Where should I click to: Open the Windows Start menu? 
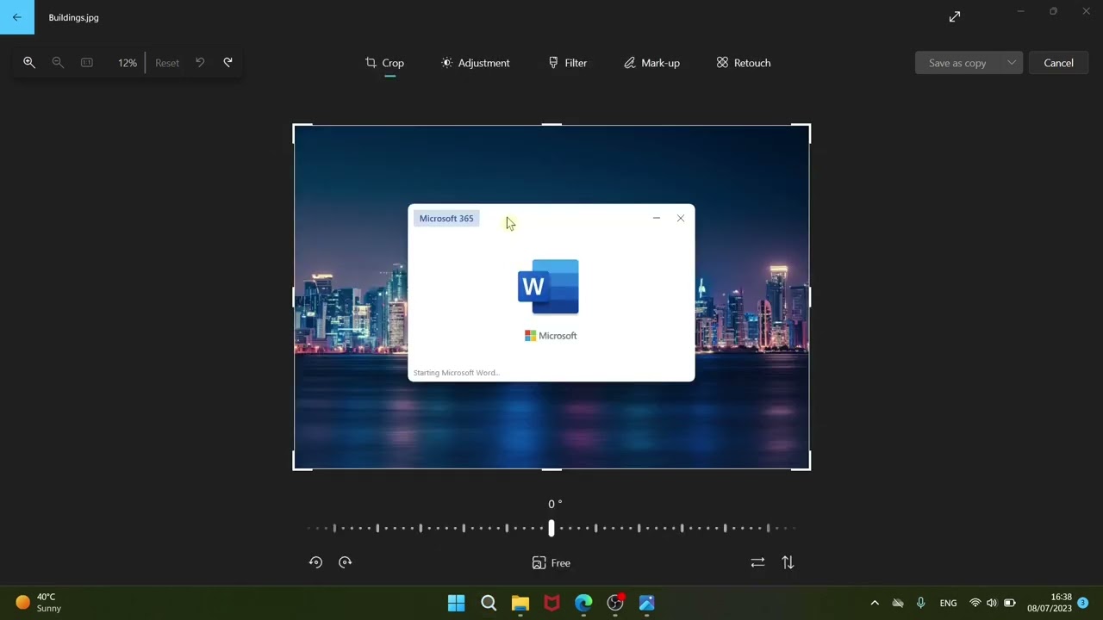pos(457,603)
